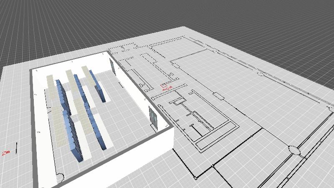
Task: Select the red annotation on the floor plan
Action: (167, 87)
